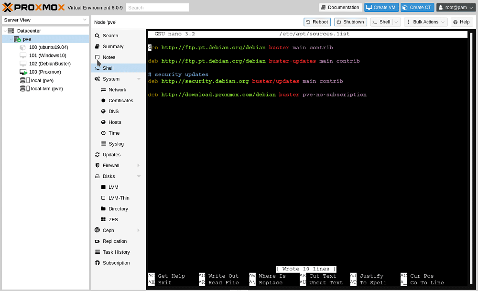This screenshot has width=478, height=291.
Task: Open the Directory disks page
Action: click(118, 209)
